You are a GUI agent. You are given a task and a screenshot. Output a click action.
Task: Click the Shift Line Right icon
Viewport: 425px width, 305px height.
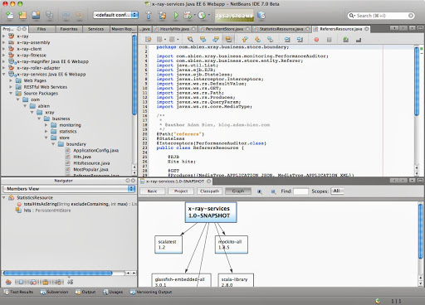pos(300,40)
